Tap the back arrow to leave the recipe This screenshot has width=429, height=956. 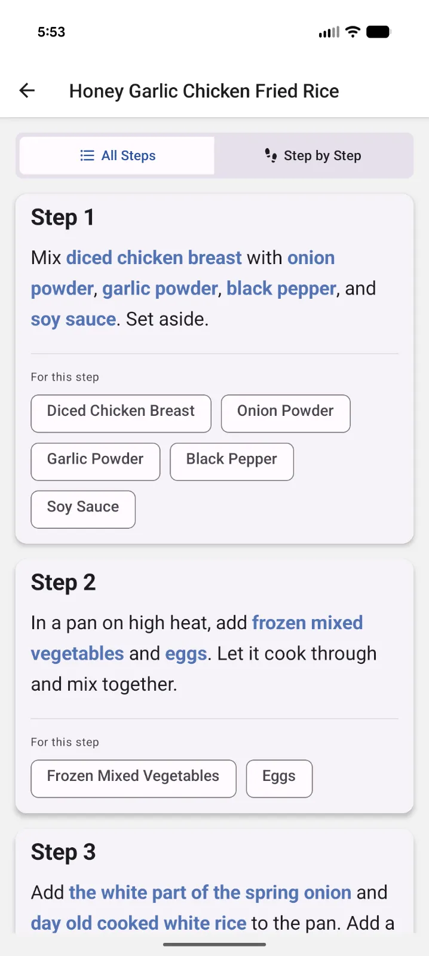26,90
